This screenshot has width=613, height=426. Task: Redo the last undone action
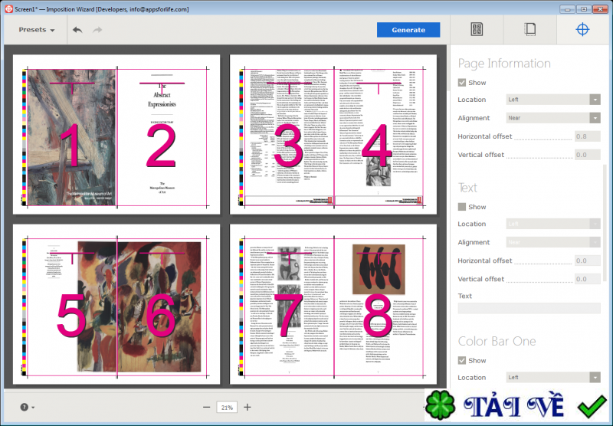tap(97, 30)
